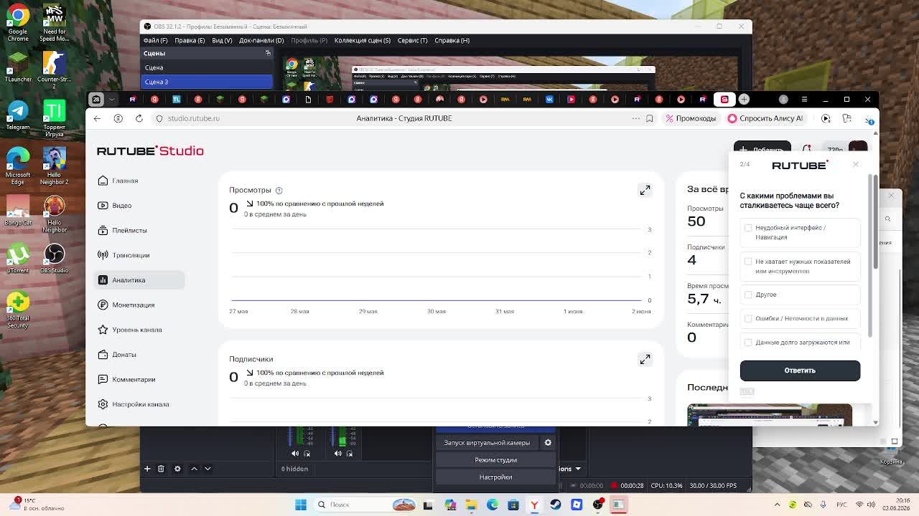Open the OBS Коллекция сцен menu

[x=363, y=41]
